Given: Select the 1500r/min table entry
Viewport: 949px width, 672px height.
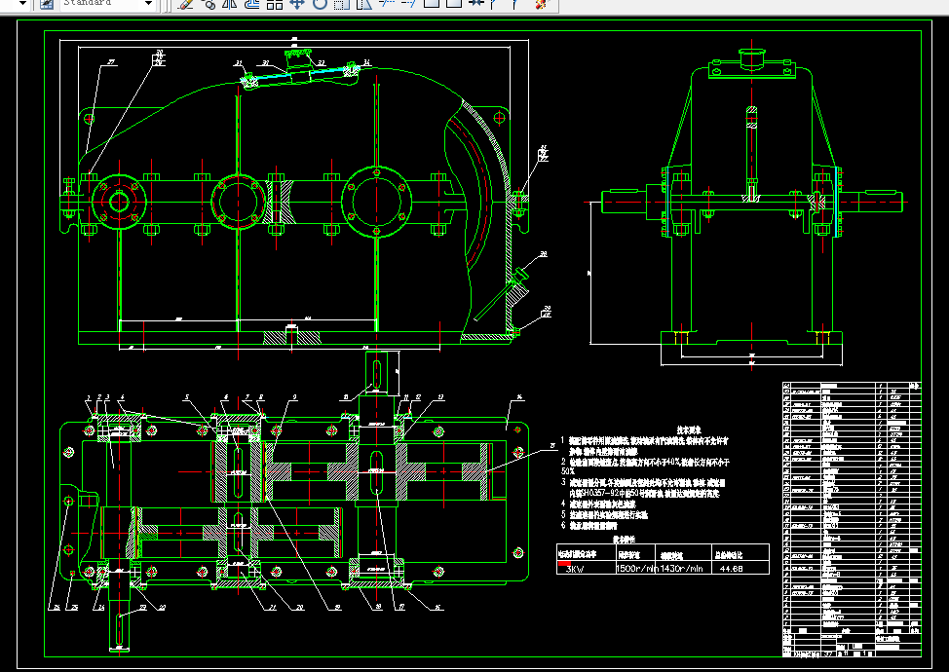Looking at the screenshot, I should point(637,569).
